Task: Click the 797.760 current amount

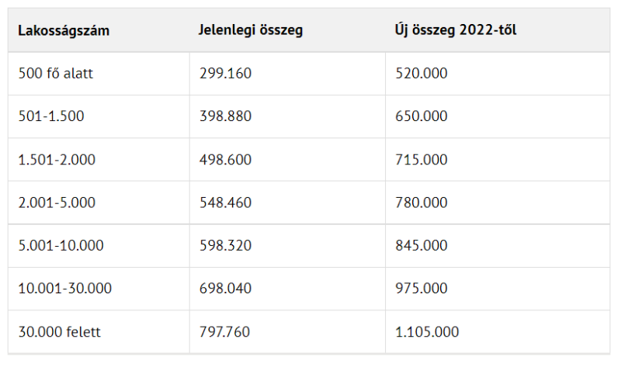Action: click(225, 332)
